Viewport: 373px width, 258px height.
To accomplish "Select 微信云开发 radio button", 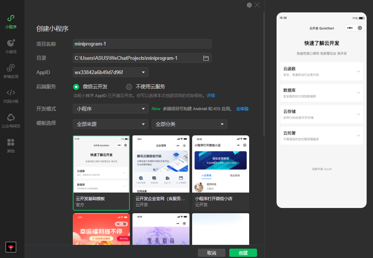I will pos(76,87).
